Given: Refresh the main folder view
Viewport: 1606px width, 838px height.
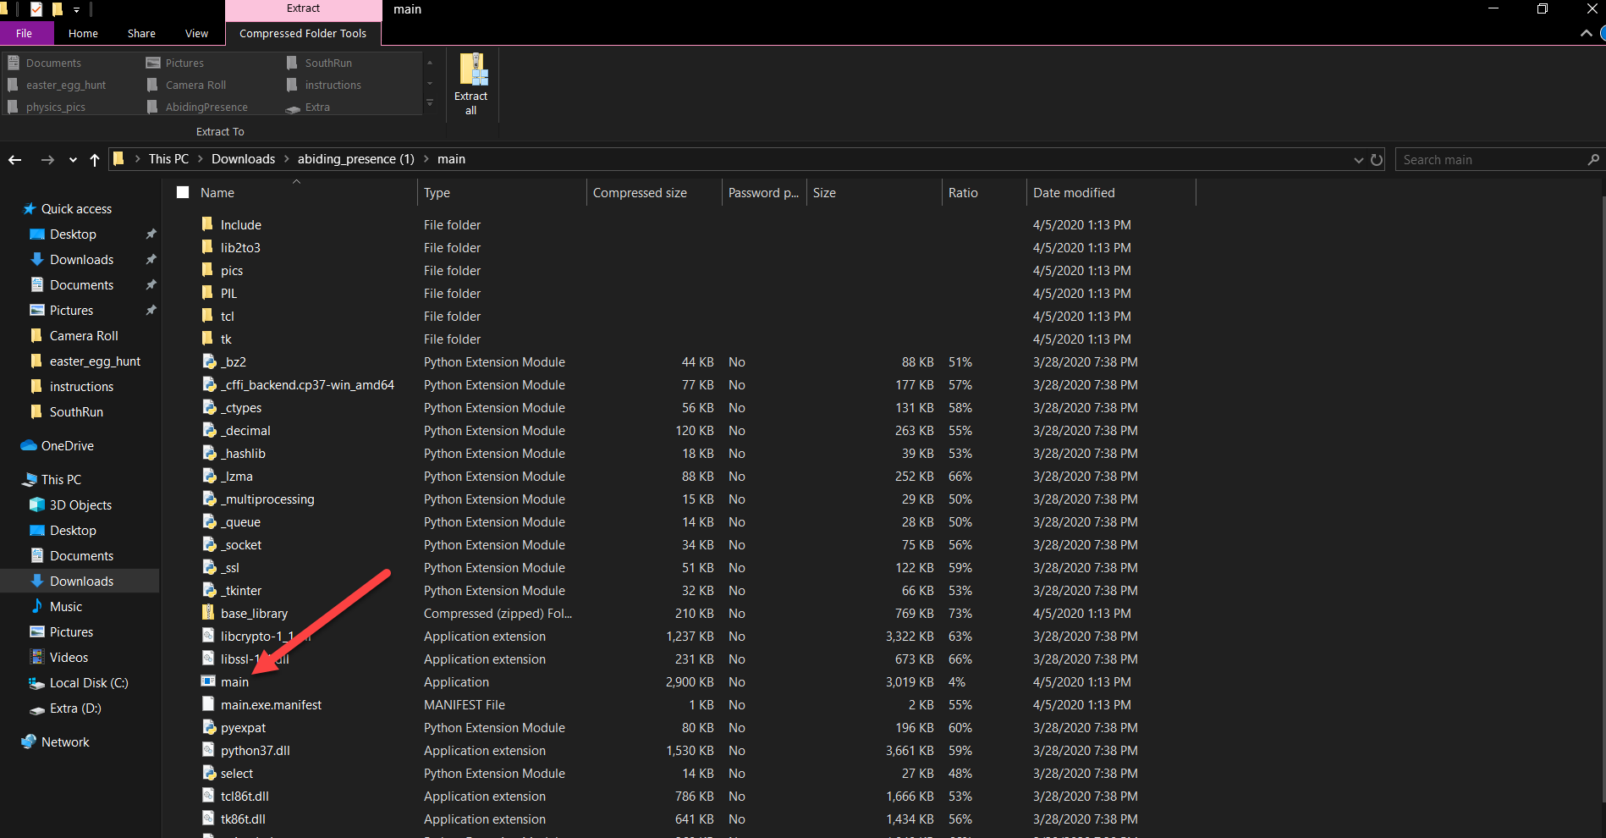Looking at the screenshot, I should [1377, 160].
